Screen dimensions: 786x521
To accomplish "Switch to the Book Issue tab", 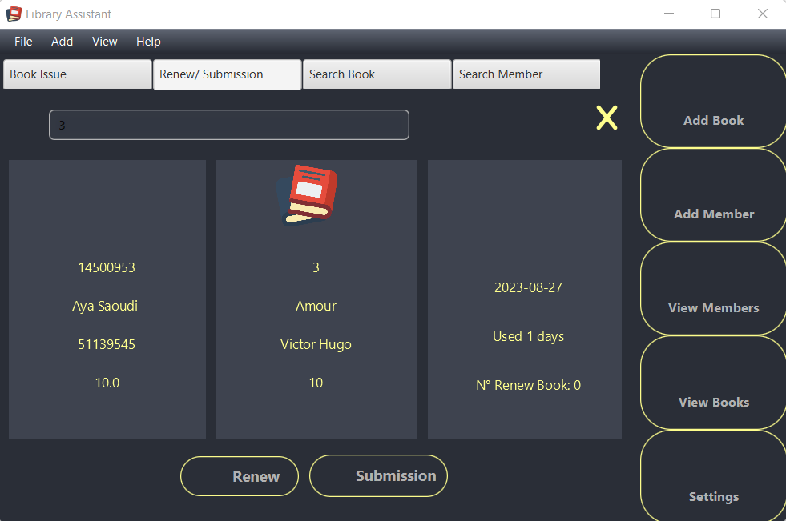I will coord(77,74).
